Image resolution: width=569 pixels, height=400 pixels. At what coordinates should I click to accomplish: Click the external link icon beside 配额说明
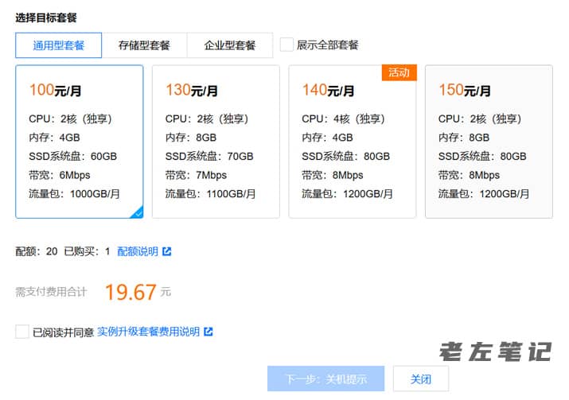tap(166, 251)
